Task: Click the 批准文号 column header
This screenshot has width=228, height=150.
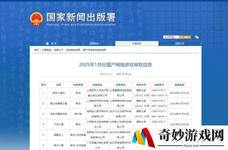Action: (x=141, y=85)
